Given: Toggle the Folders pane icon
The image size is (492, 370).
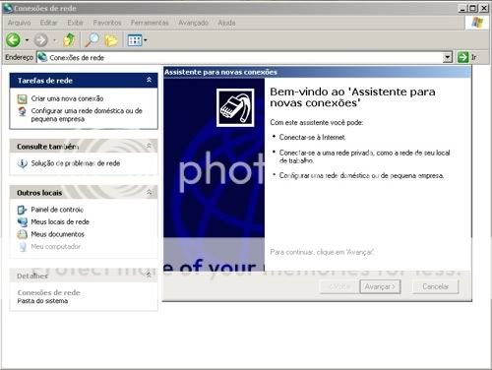Looking at the screenshot, I should pyautogui.click(x=111, y=40).
